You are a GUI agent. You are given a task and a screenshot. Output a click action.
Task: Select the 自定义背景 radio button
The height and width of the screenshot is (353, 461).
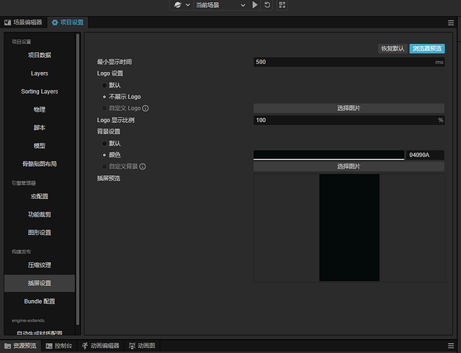click(x=104, y=167)
